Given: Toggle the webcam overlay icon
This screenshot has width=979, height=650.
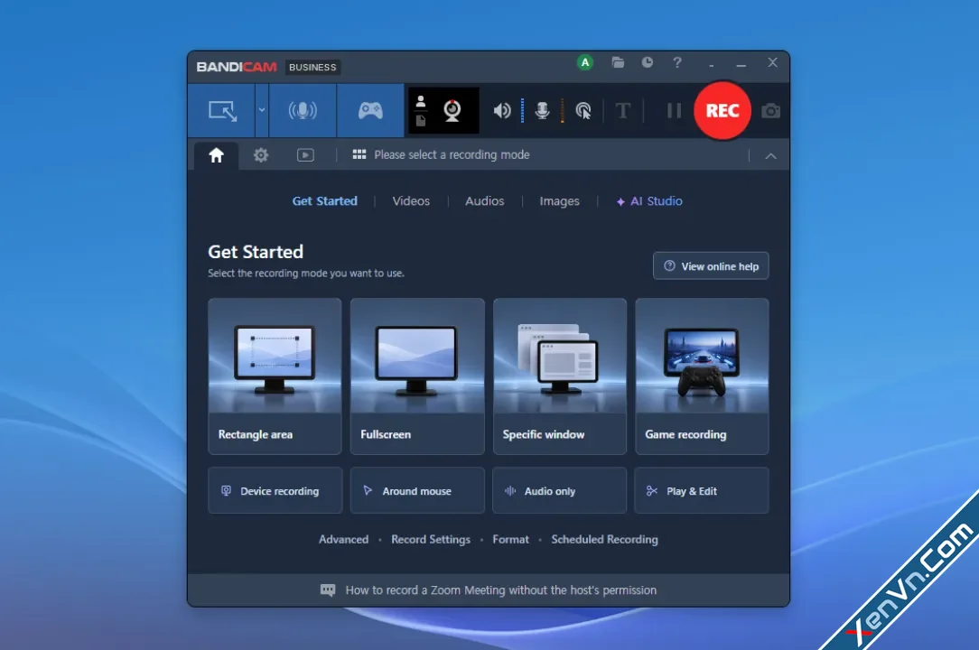Looking at the screenshot, I should tap(452, 110).
